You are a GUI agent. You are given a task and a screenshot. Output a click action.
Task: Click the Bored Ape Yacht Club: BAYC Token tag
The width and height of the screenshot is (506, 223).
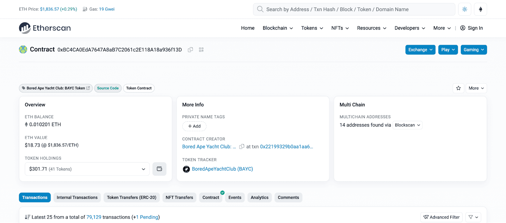(56, 88)
